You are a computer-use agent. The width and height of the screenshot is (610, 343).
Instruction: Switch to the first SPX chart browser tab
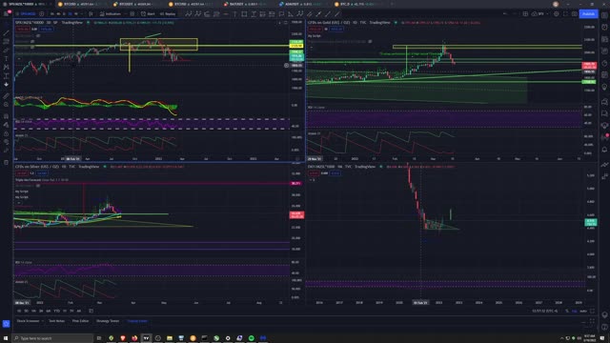27,4
